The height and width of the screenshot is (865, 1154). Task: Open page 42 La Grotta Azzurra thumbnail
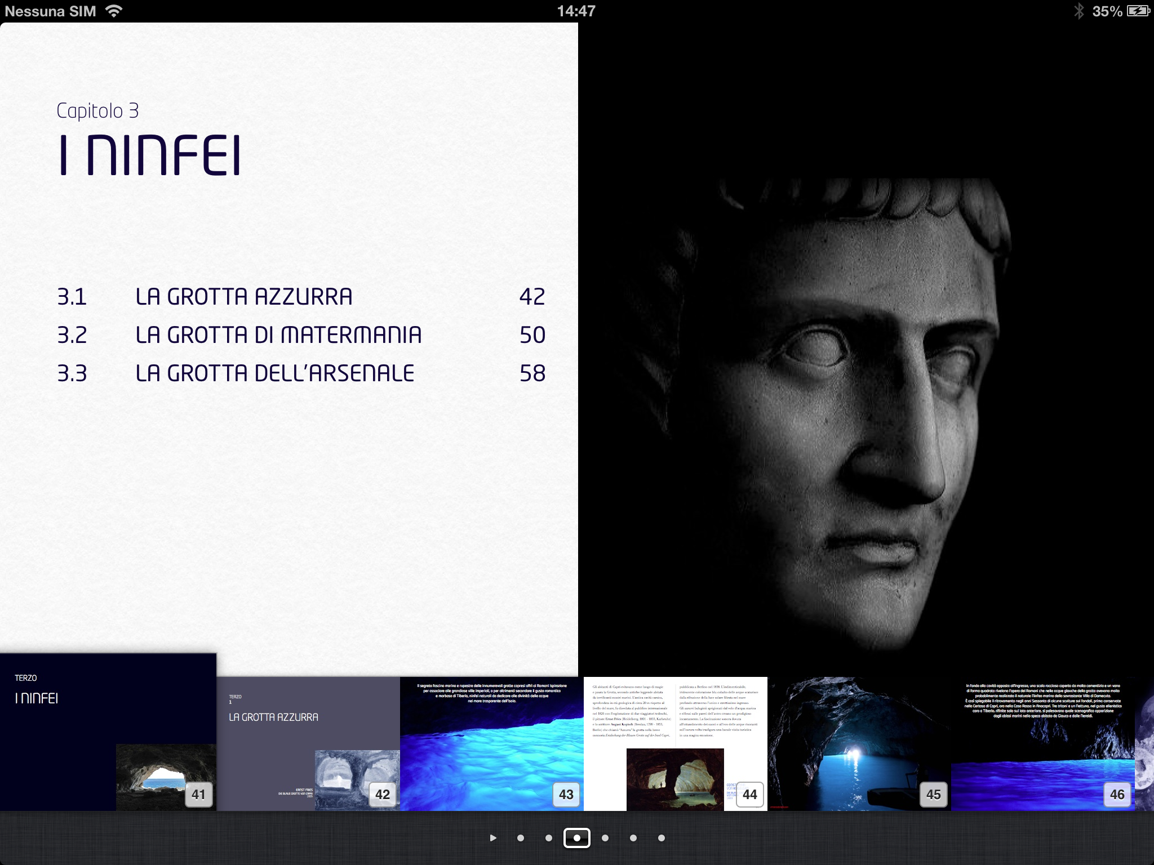click(x=308, y=743)
